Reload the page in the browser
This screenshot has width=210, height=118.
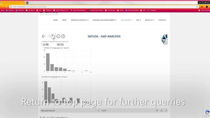pyautogui.click(x=7, y=7)
